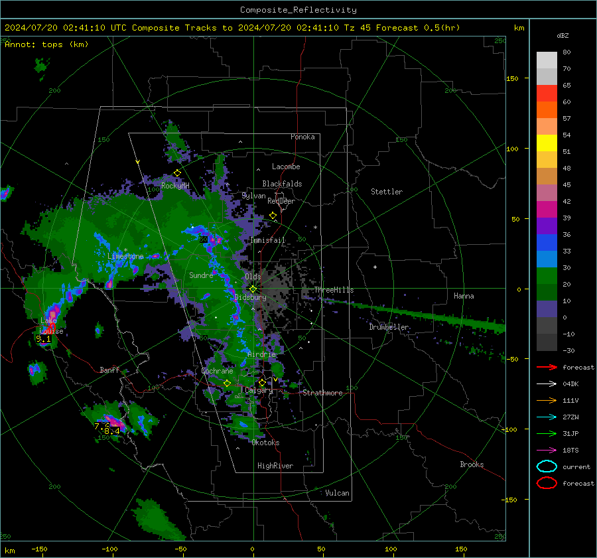The width and height of the screenshot is (597, 558).
Task: Click the ThreeHills city label
Action: click(334, 290)
